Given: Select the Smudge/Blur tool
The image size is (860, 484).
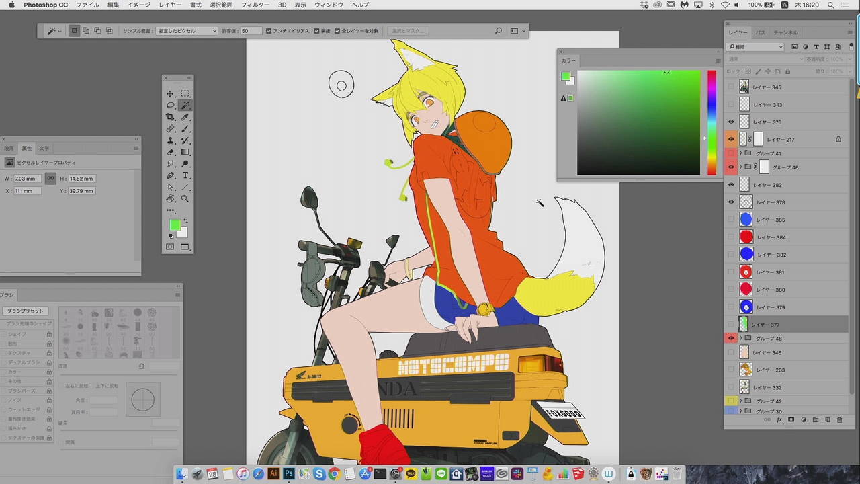Looking at the screenshot, I should pyautogui.click(x=171, y=164).
